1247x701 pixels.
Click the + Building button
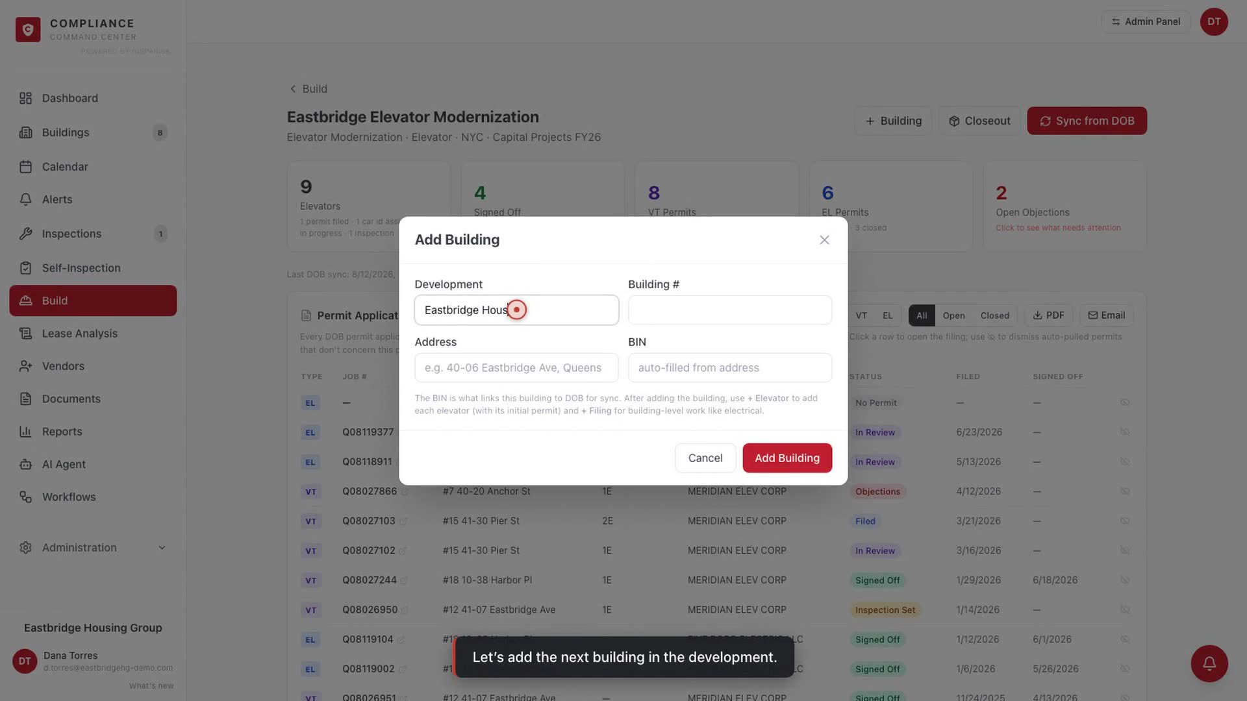(893, 121)
